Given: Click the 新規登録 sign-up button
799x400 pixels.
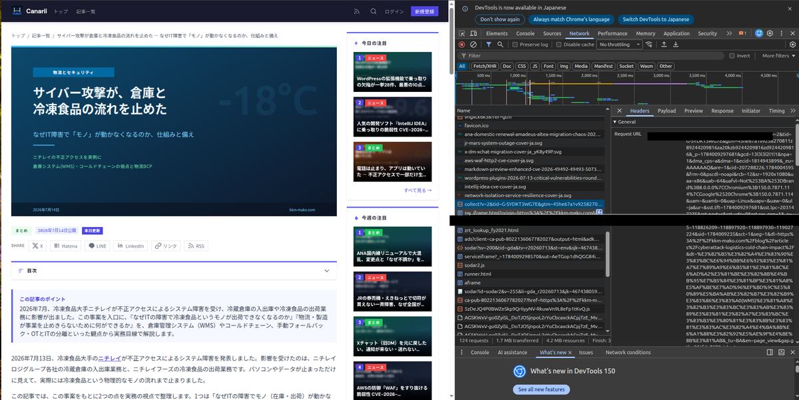Looking at the screenshot, I should [x=425, y=11].
